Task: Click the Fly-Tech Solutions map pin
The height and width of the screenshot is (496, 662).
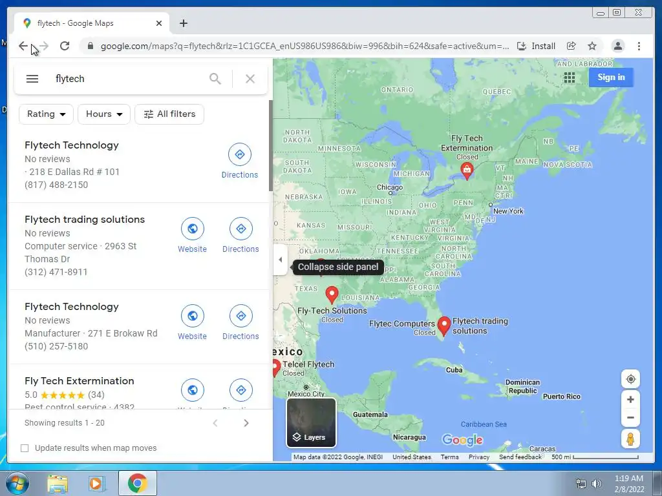Action: pos(332,294)
